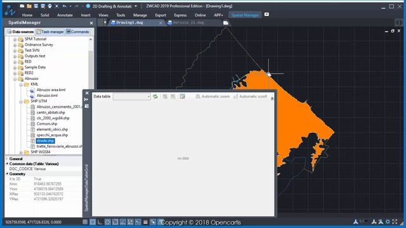Expand the SHP WGS84 folder

coord(21,152)
